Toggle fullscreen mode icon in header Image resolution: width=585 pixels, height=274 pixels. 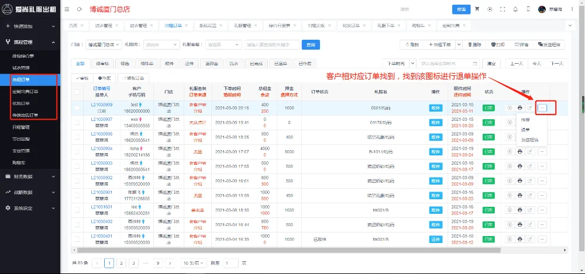click(x=502, y=9)
